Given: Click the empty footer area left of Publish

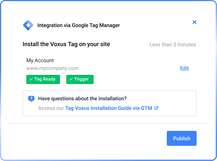Looking at the screenshot, I should click(x=86, y=138).
